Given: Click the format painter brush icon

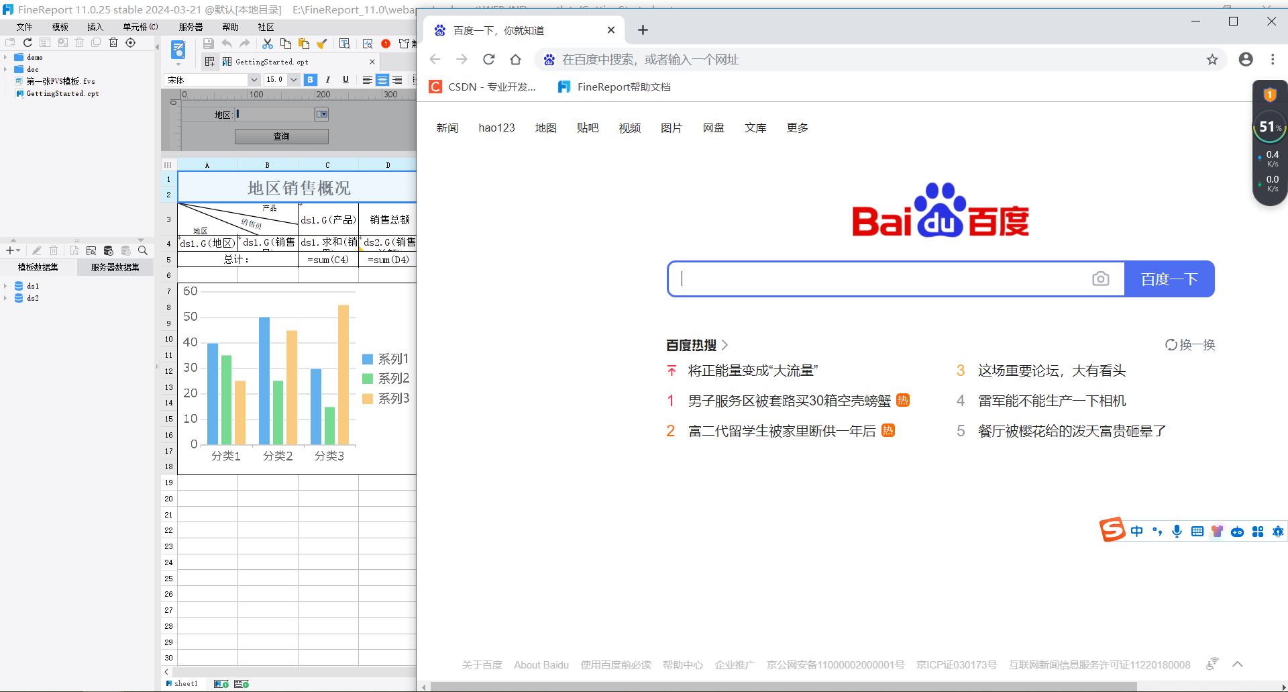Looking at the screenshot, I should click(x=322, y=44).
